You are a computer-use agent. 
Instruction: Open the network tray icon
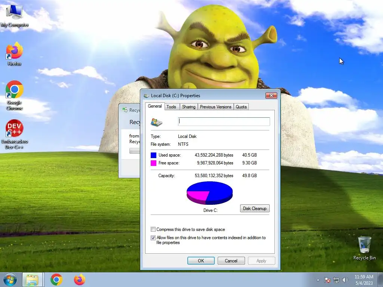[x=336, y=280]
